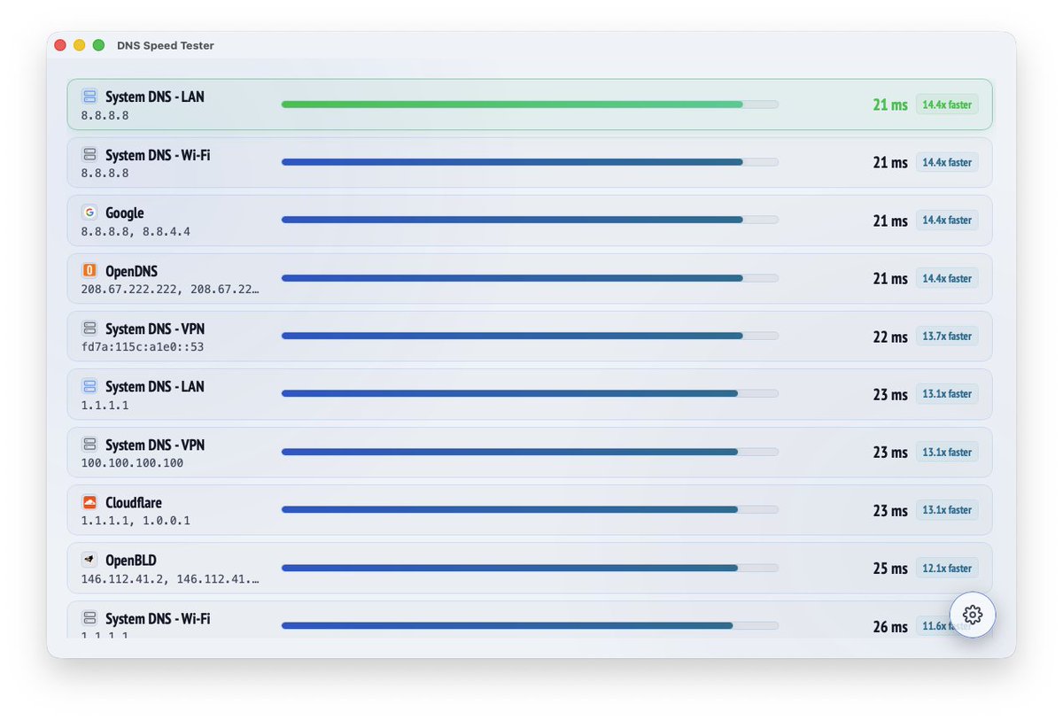Click '8.8.8.8' under System DNS - LAN
Viewport: 1063px width, 720px height.
[105, 116]
